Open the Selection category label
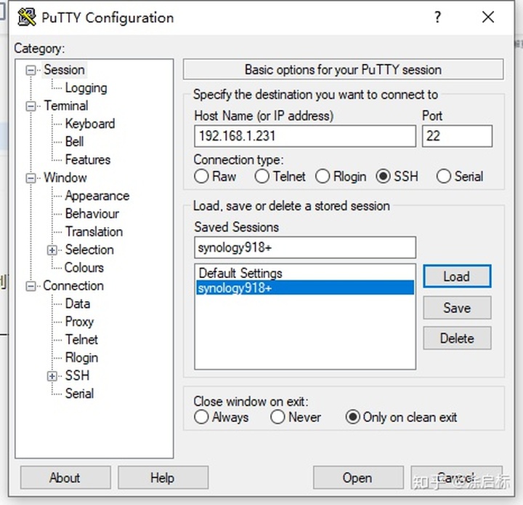Viewport: 523px width, 505px height. 89,250
